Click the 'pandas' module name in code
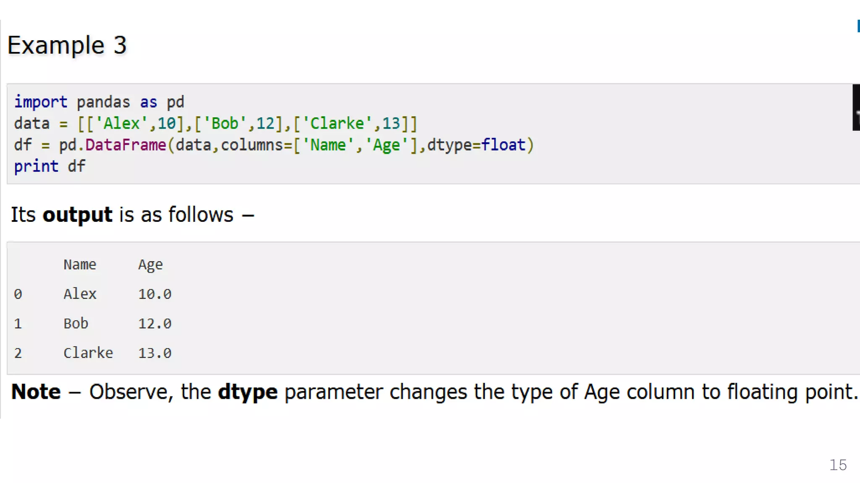 [103, 103]
